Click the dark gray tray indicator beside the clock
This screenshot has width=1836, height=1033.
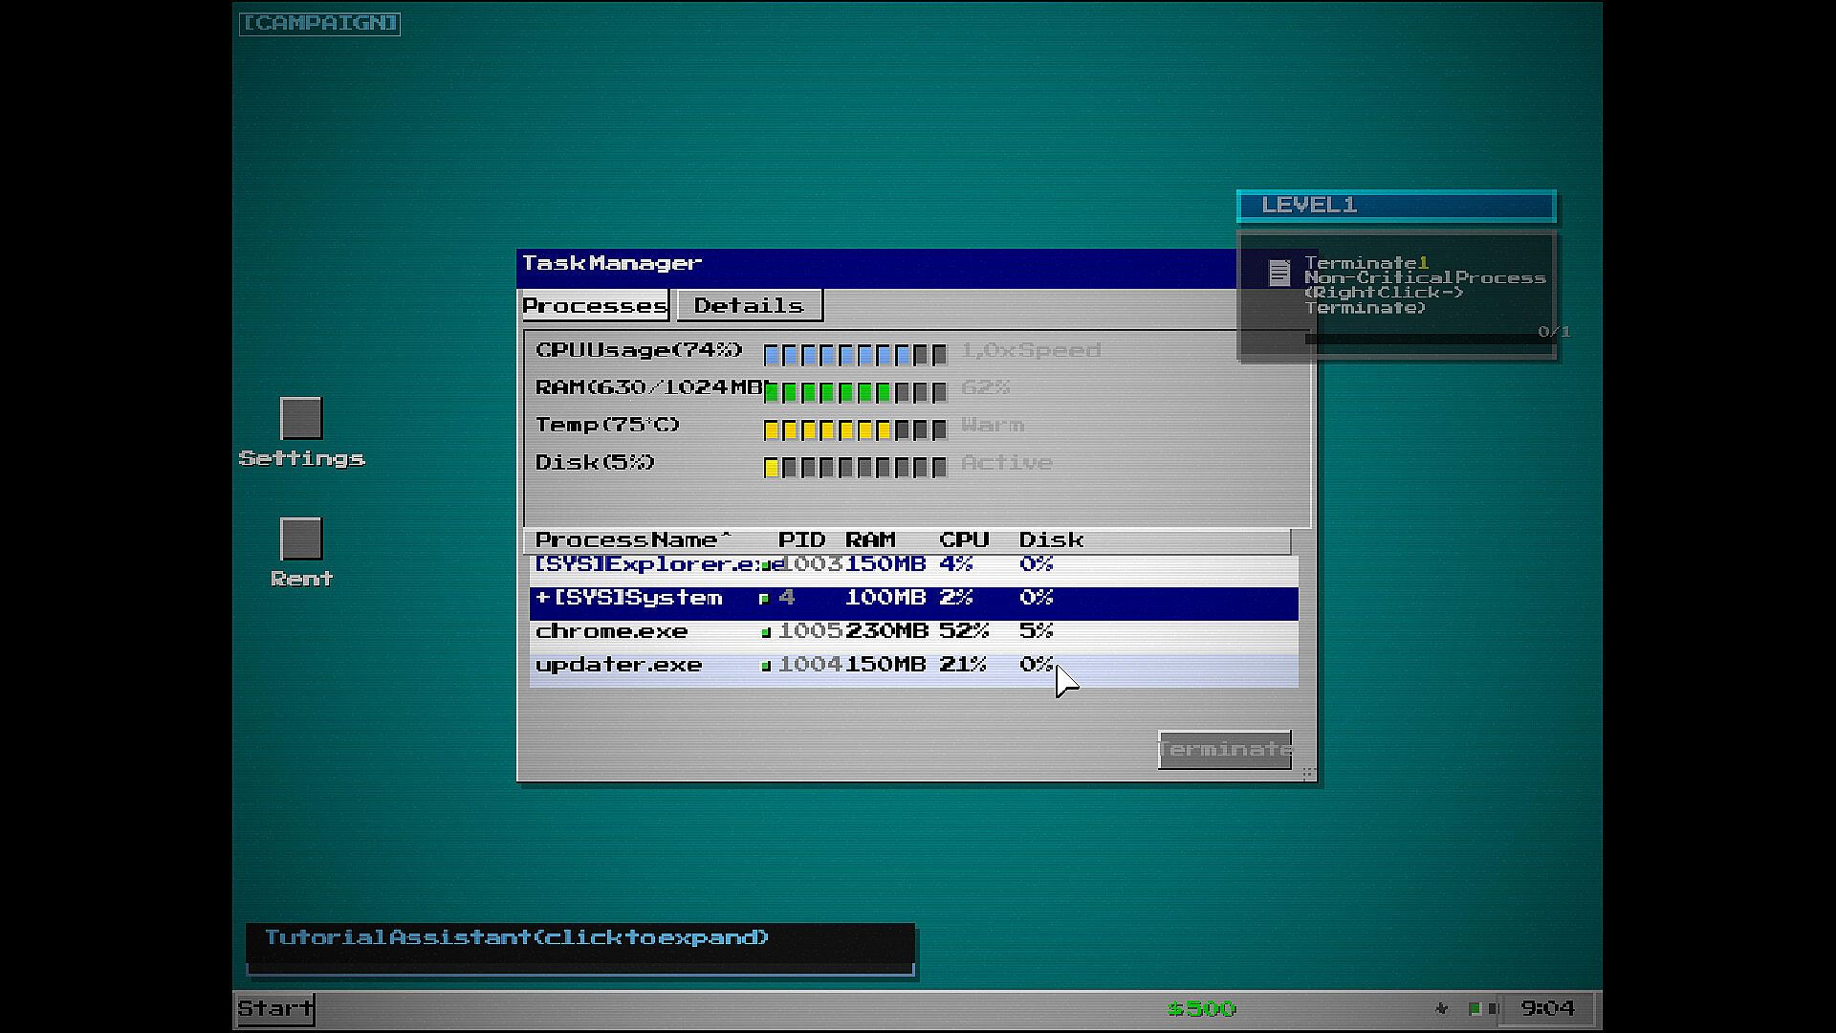point(1493,1008)
